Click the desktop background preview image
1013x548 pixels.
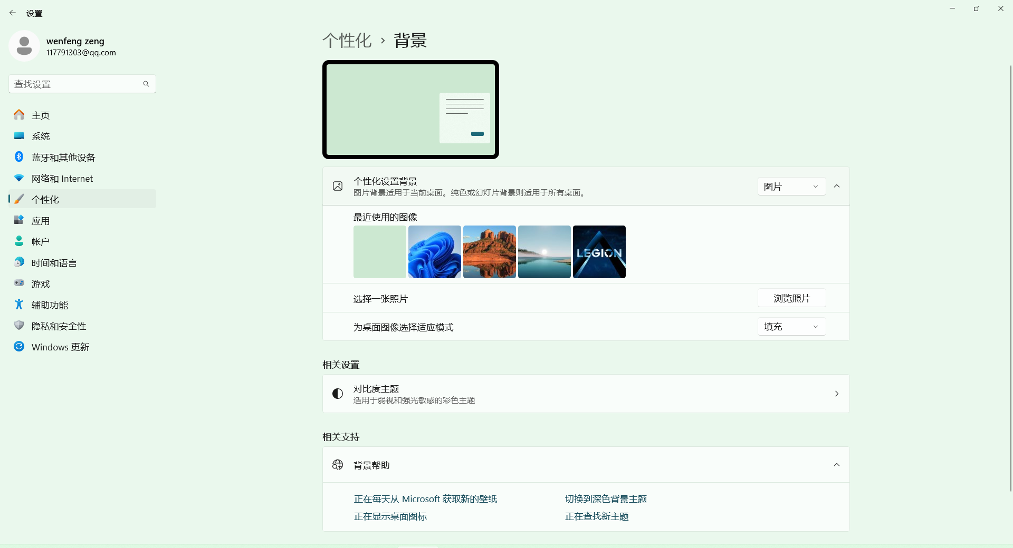tap(410, 110)
